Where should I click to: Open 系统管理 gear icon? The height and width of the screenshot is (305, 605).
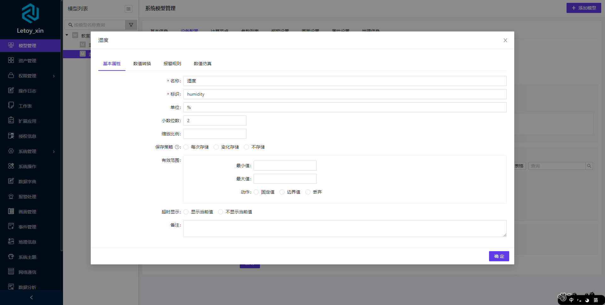point(11,151)
